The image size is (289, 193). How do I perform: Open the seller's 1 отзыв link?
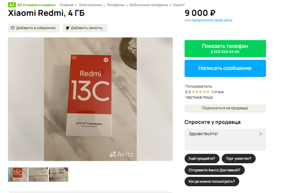tap(218, 92)
